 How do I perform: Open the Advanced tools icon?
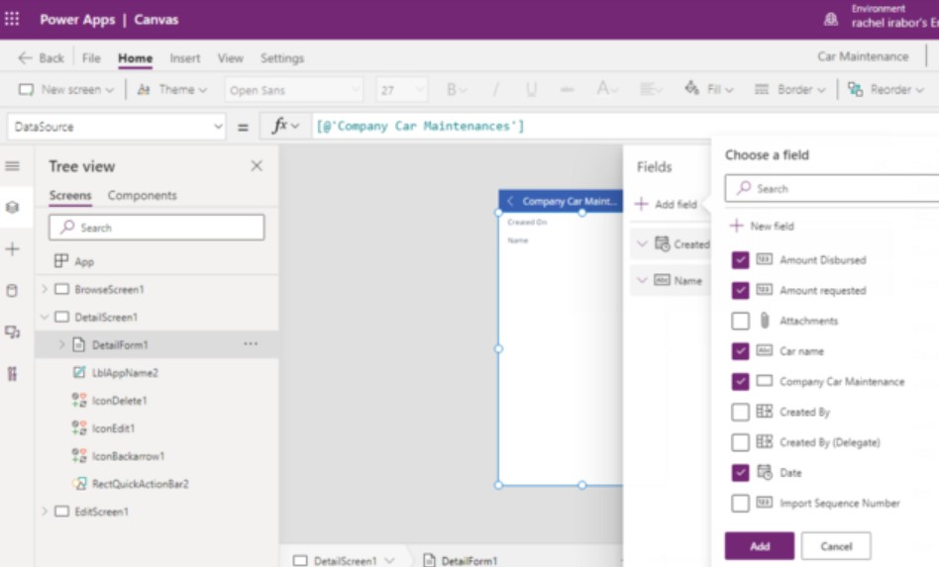tap(12, 374)
